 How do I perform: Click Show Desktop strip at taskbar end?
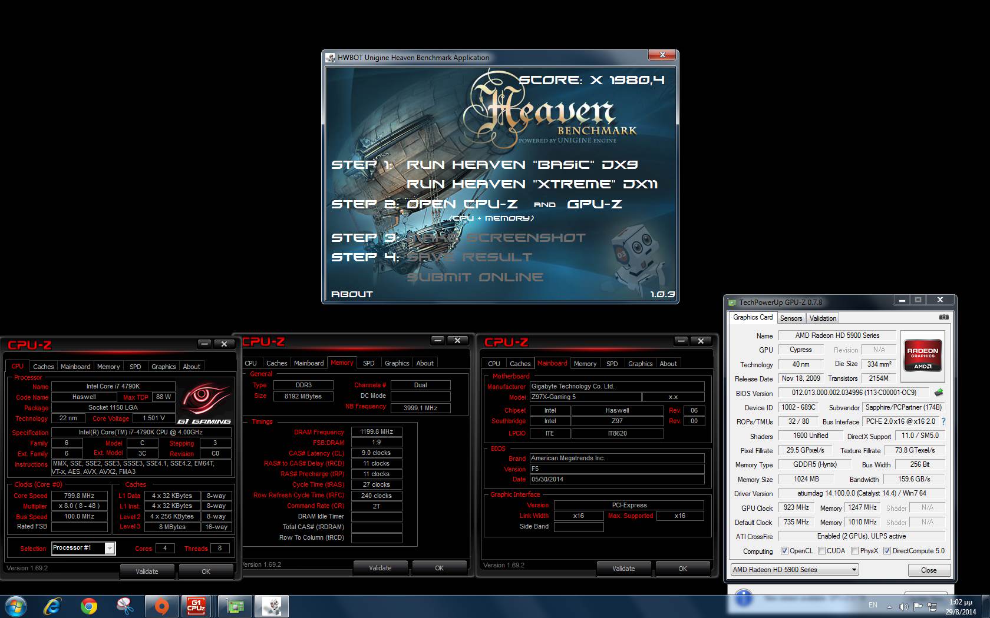point(986,606)
